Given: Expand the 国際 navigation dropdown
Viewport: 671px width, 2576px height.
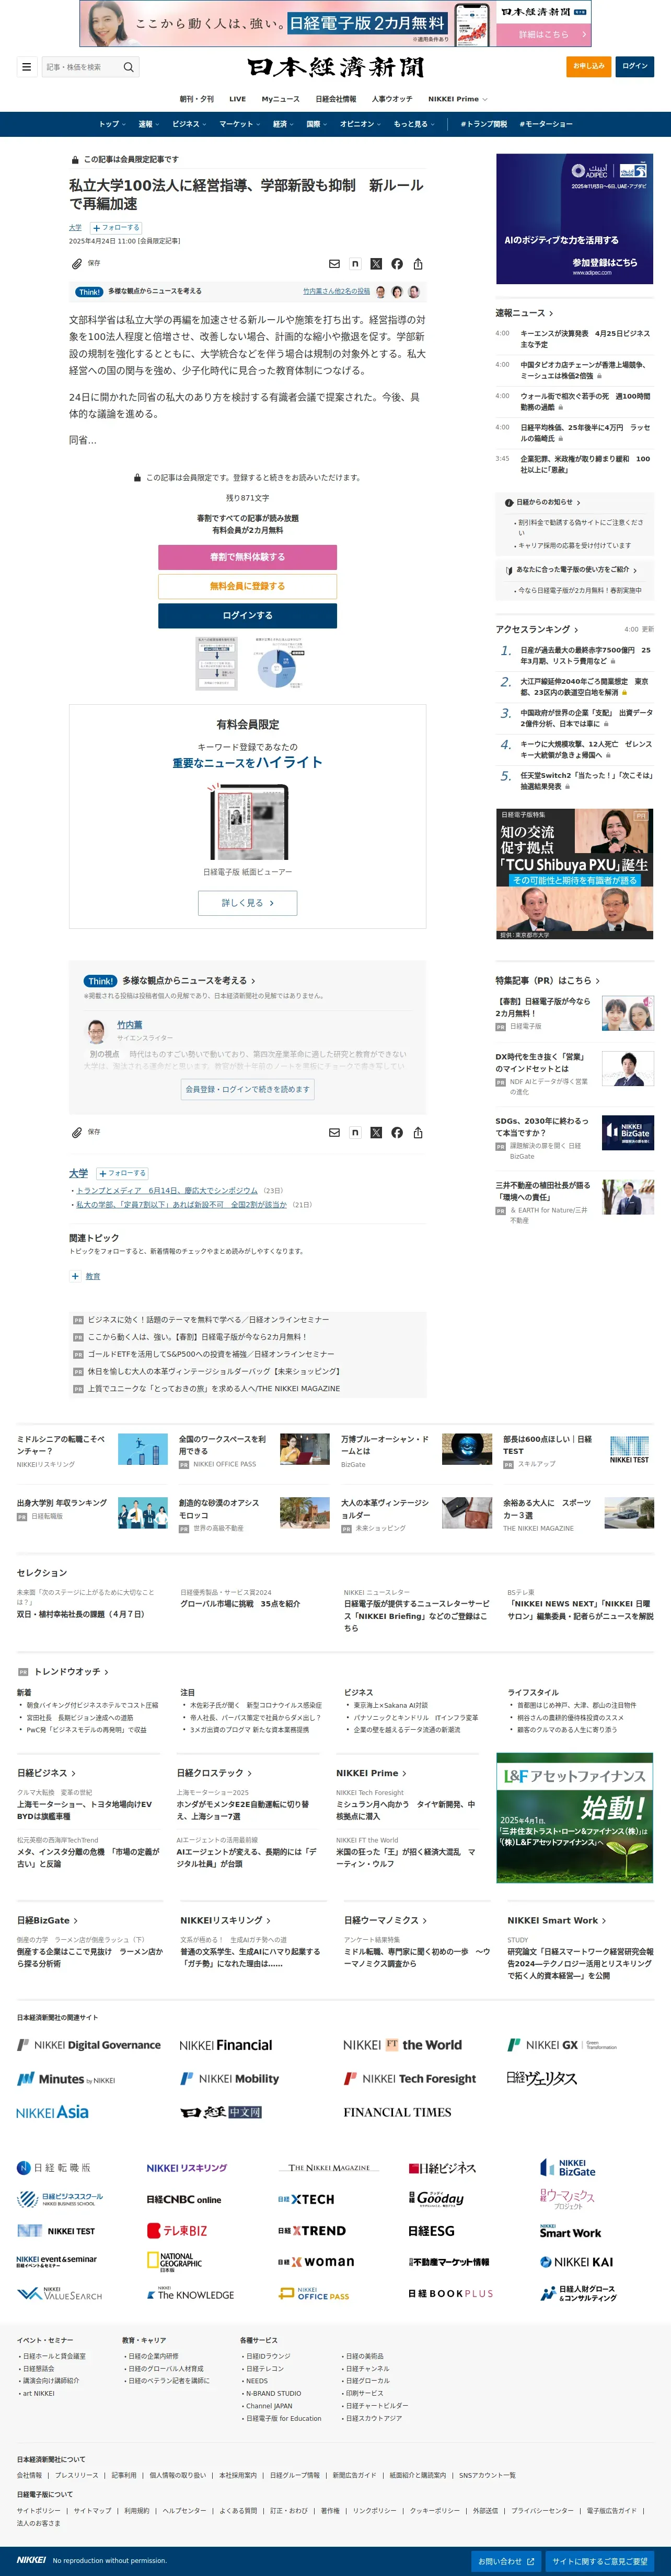Looking at the screenshot, I should point(317,124).
